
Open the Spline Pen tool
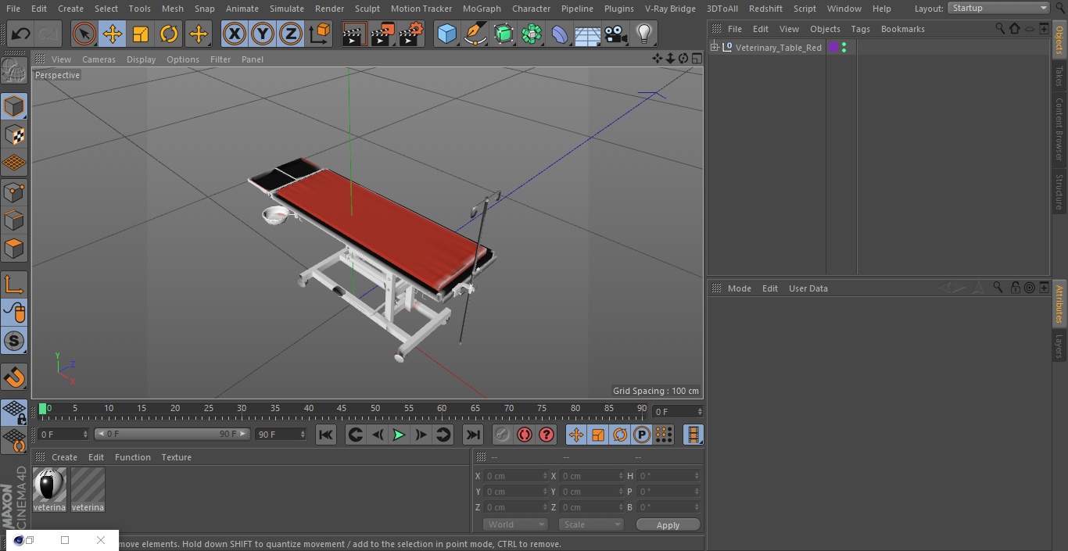point(475,34)
